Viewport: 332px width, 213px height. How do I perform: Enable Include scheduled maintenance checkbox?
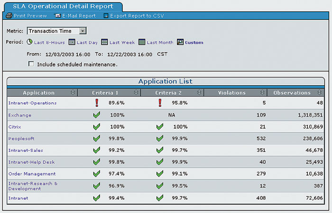(31, 64)
